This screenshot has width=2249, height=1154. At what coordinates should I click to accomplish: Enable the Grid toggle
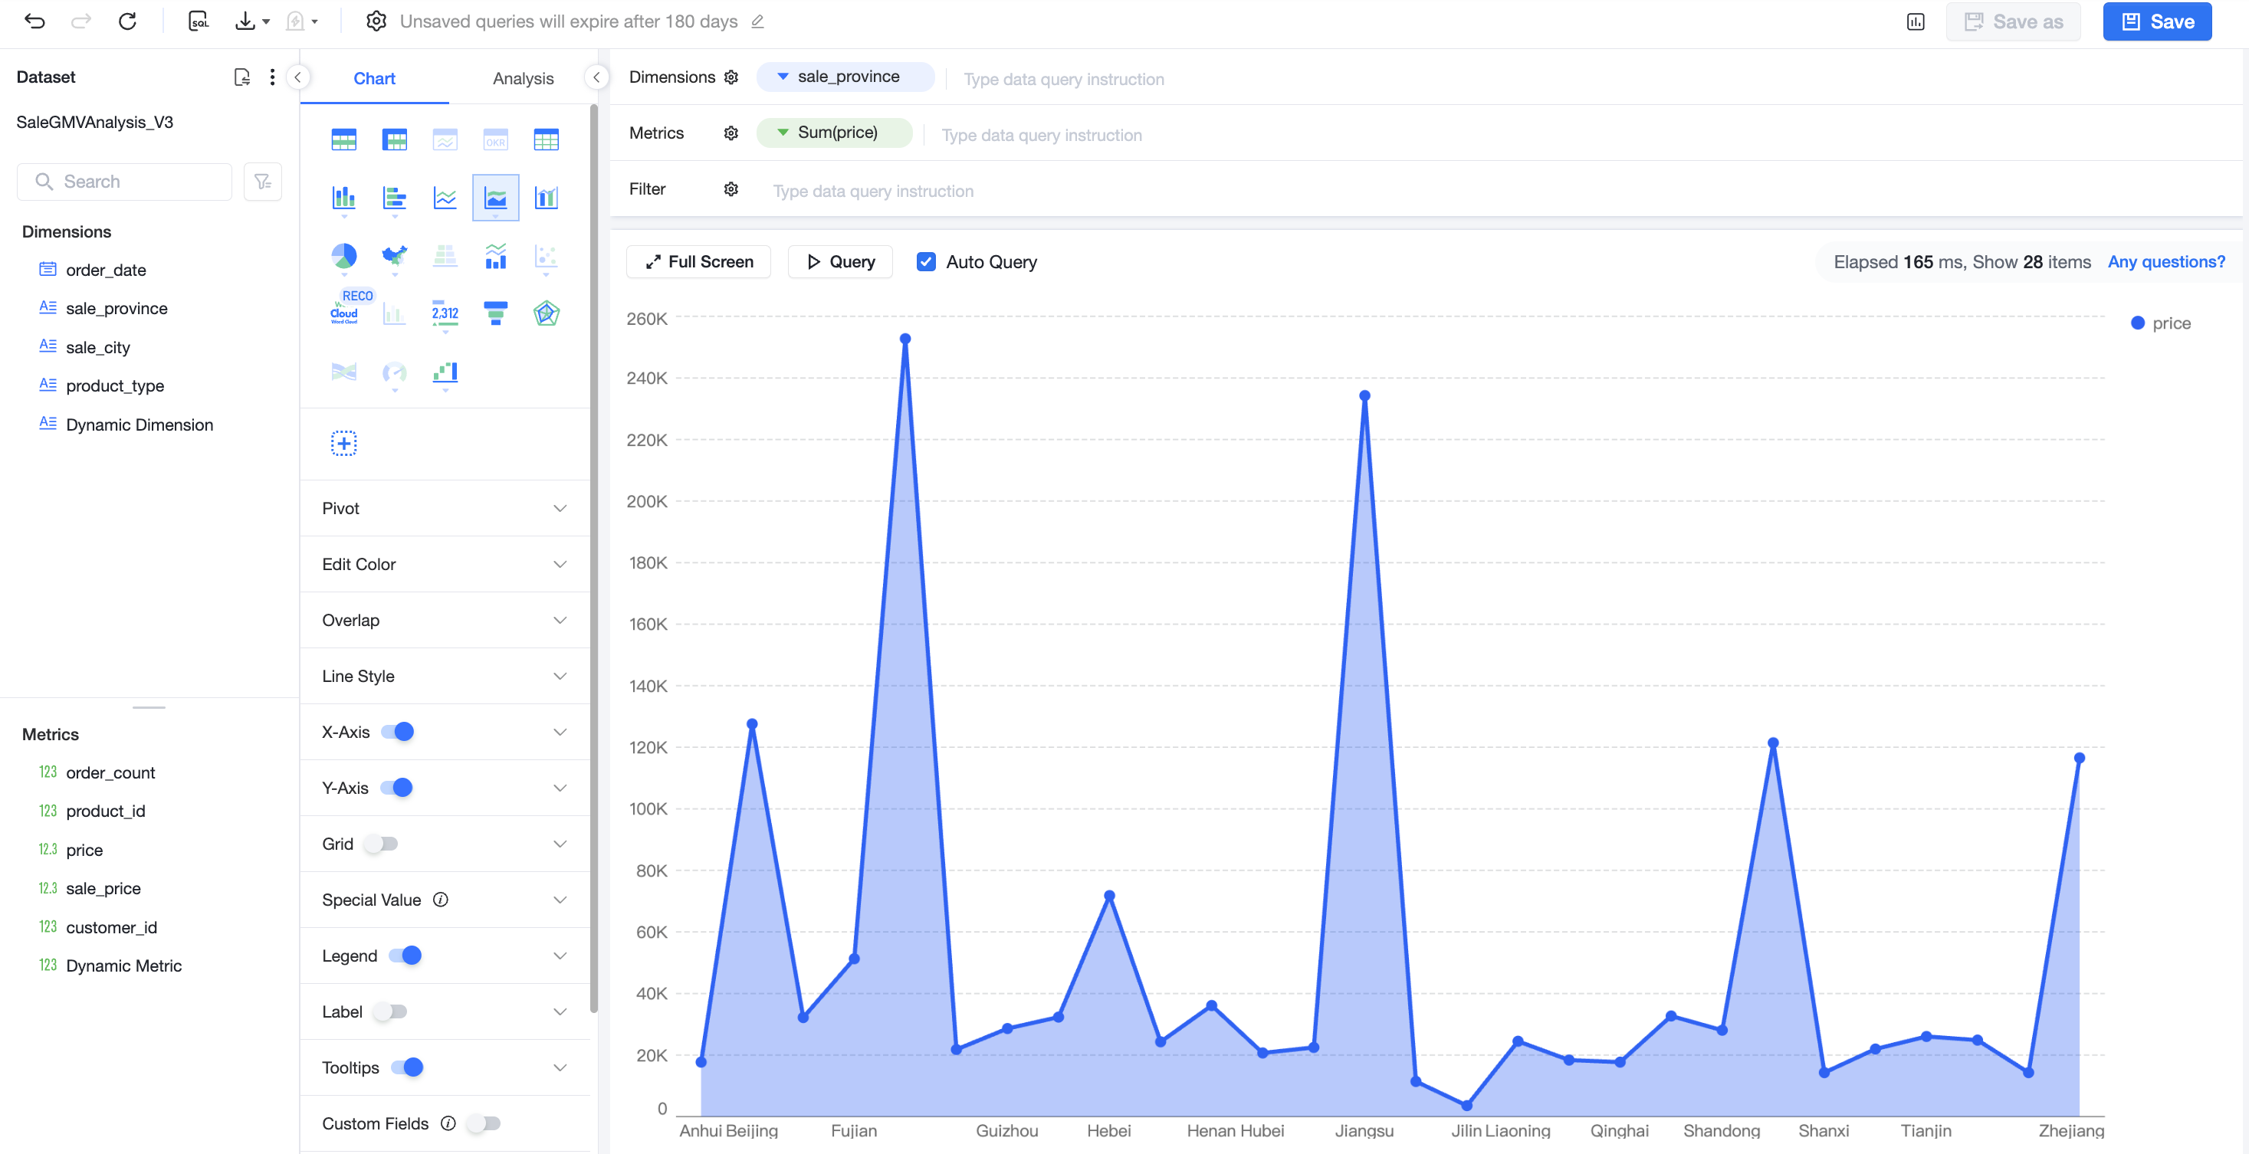point(381,843)
